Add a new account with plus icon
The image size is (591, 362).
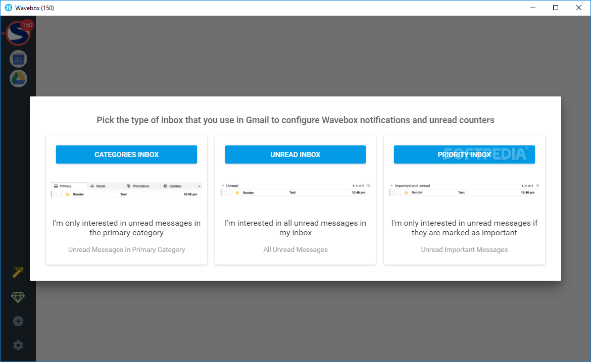pos(18,321)
